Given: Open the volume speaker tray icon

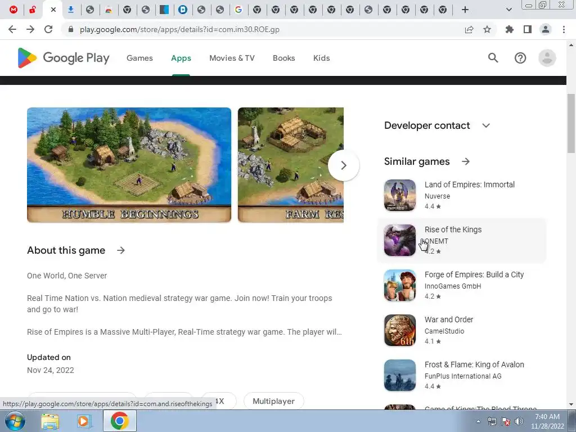Looking at the screenshot, I should (519, 421).
